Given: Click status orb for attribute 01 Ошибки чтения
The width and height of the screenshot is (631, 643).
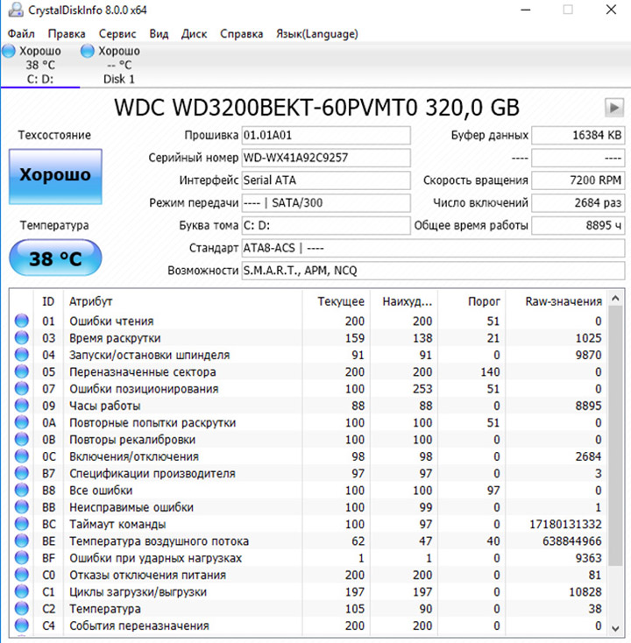Looking at the screenshot, I should point(22,321).
